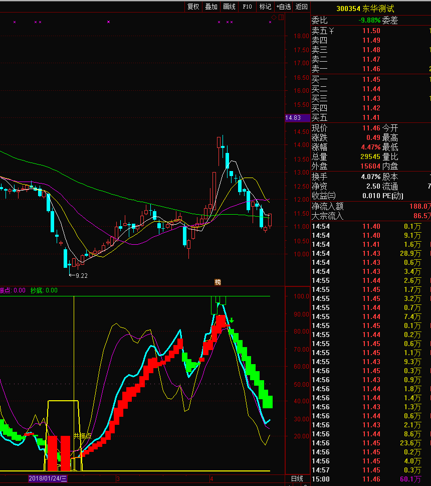Click the 换手 4.07% value
The image size is (431, 486).
pos(371,177)
